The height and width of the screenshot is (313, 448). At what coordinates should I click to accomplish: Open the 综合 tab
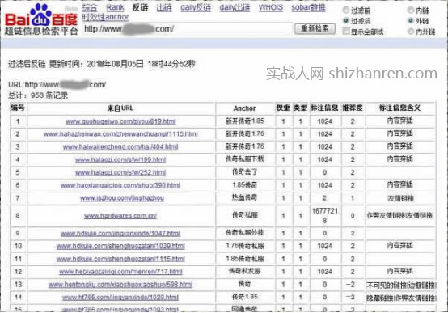(90, 8)
